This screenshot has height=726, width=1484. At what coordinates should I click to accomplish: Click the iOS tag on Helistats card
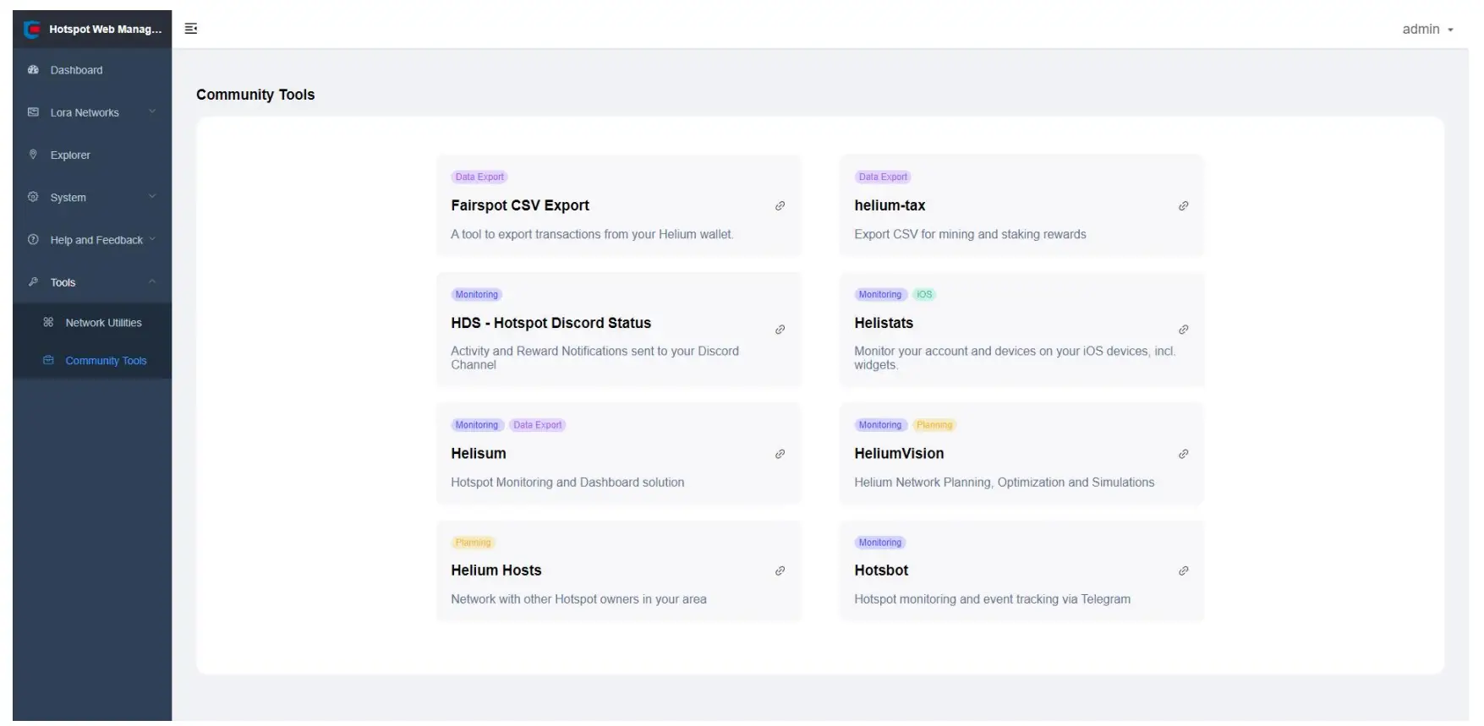pyautogui.click(x=924, y=294)
